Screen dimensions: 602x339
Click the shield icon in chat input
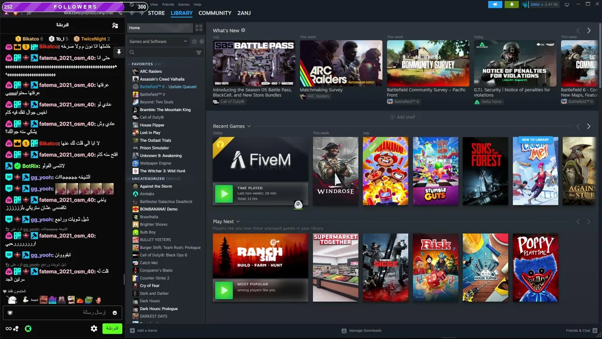[10, 313]
